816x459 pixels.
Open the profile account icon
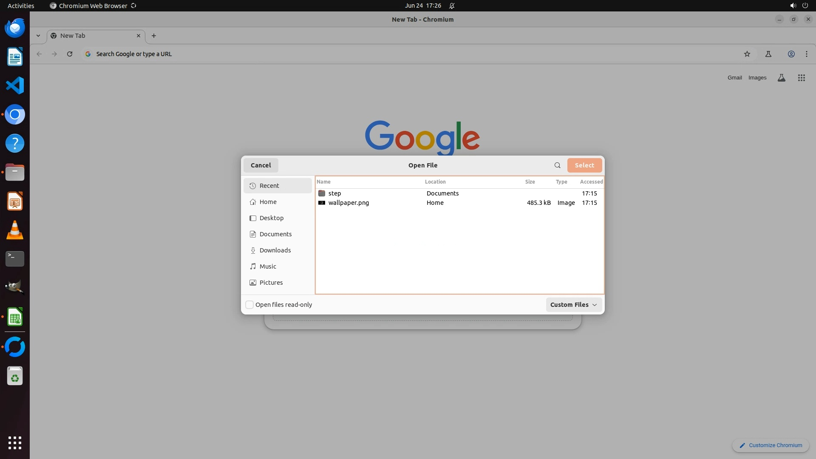pyautogui.click(x=791, y=54)
